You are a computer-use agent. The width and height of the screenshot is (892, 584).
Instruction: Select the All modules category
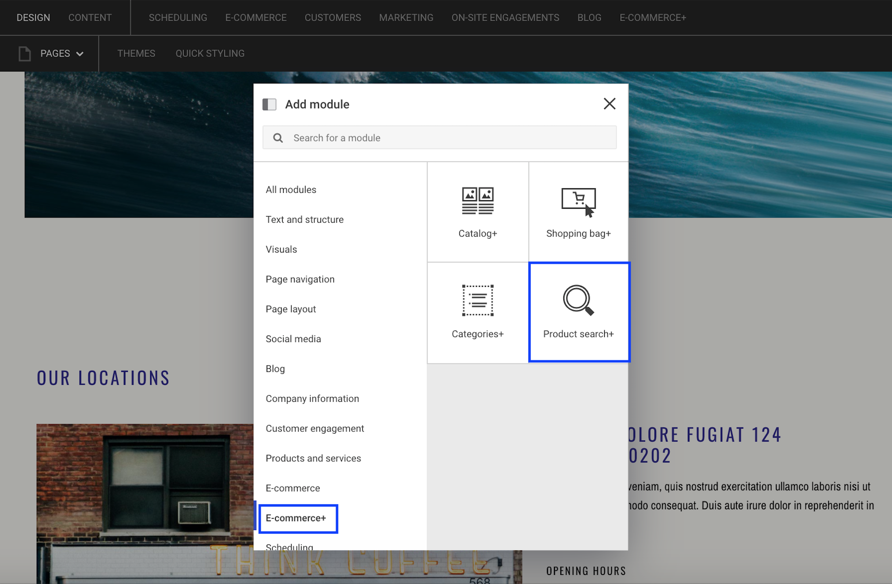tap(291, 189)
